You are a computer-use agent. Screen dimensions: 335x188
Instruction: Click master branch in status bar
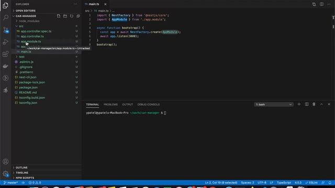pyautogui.click(x=10, y=183)
